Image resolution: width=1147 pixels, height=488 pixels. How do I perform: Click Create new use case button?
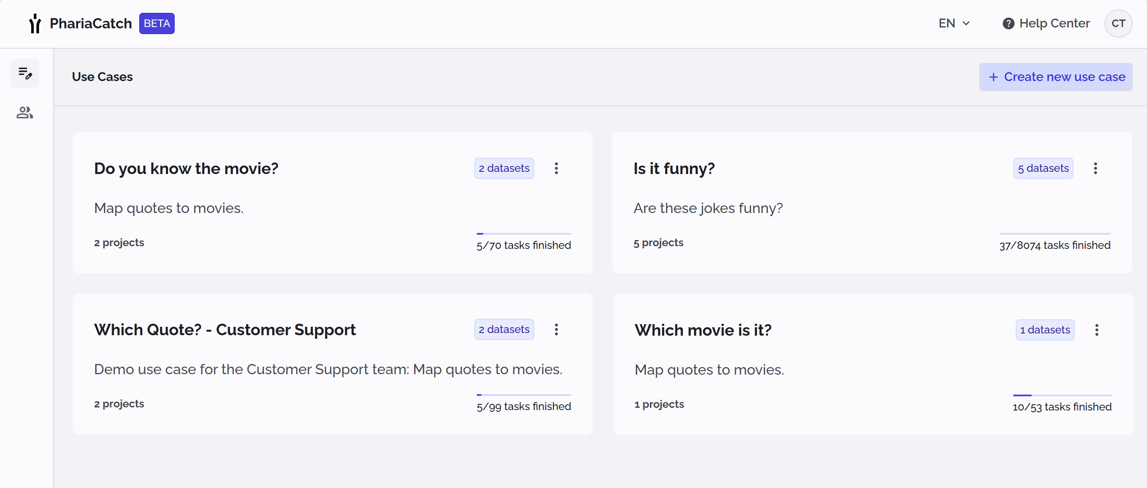click(x=1055, y=77)
